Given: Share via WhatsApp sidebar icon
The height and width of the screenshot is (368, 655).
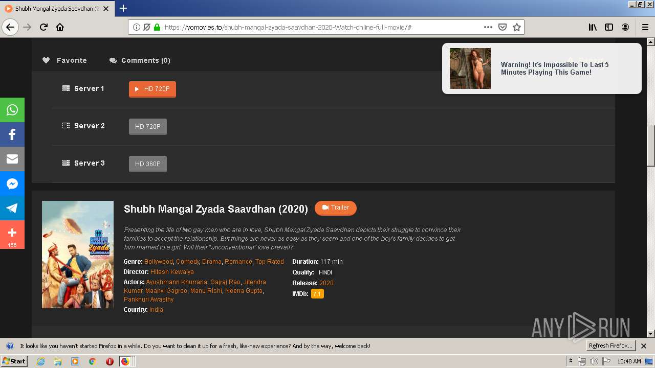Looking at the screenshot, I should [12, 110].
